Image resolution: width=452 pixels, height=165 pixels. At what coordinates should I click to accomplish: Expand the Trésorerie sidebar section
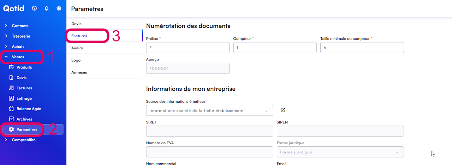tap(21, 36)
